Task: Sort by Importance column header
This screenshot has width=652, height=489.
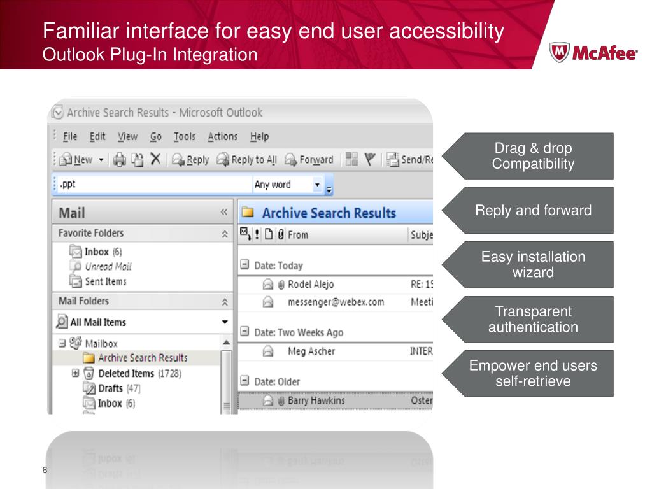Action: pyautogui.click(x=257, y=234)
